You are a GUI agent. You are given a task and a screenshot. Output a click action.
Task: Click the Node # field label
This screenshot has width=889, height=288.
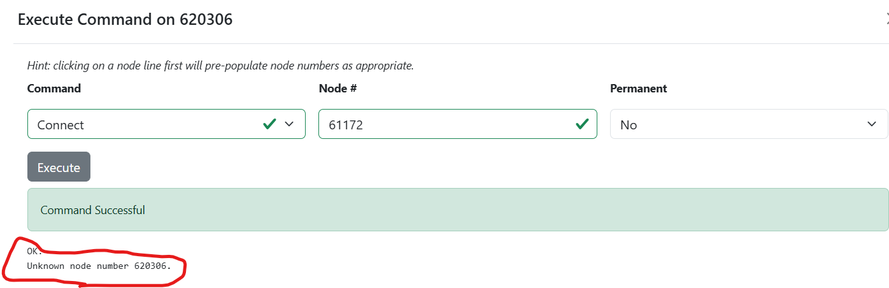point(338,89)
